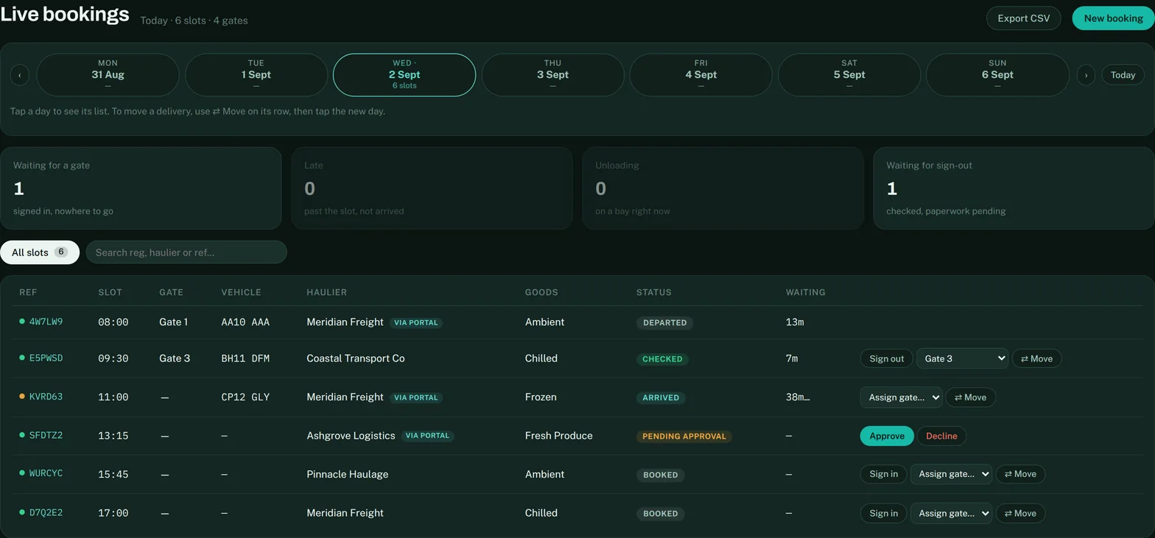
Task: Click the DEPARTED status badge
Action: tap(664, 322)
